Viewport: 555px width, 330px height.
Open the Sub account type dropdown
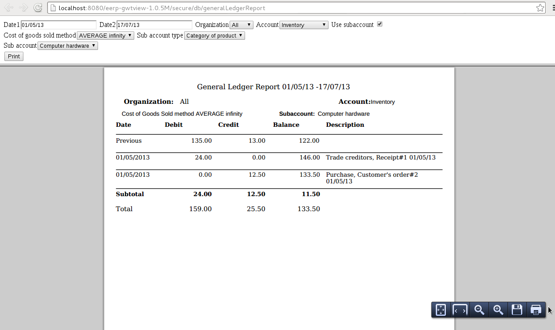pos(215,35)
